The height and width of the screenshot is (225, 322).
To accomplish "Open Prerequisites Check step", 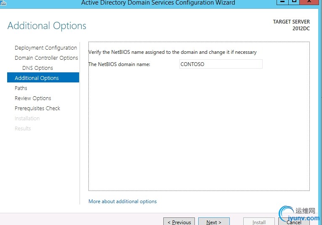I will coord(37,109).
